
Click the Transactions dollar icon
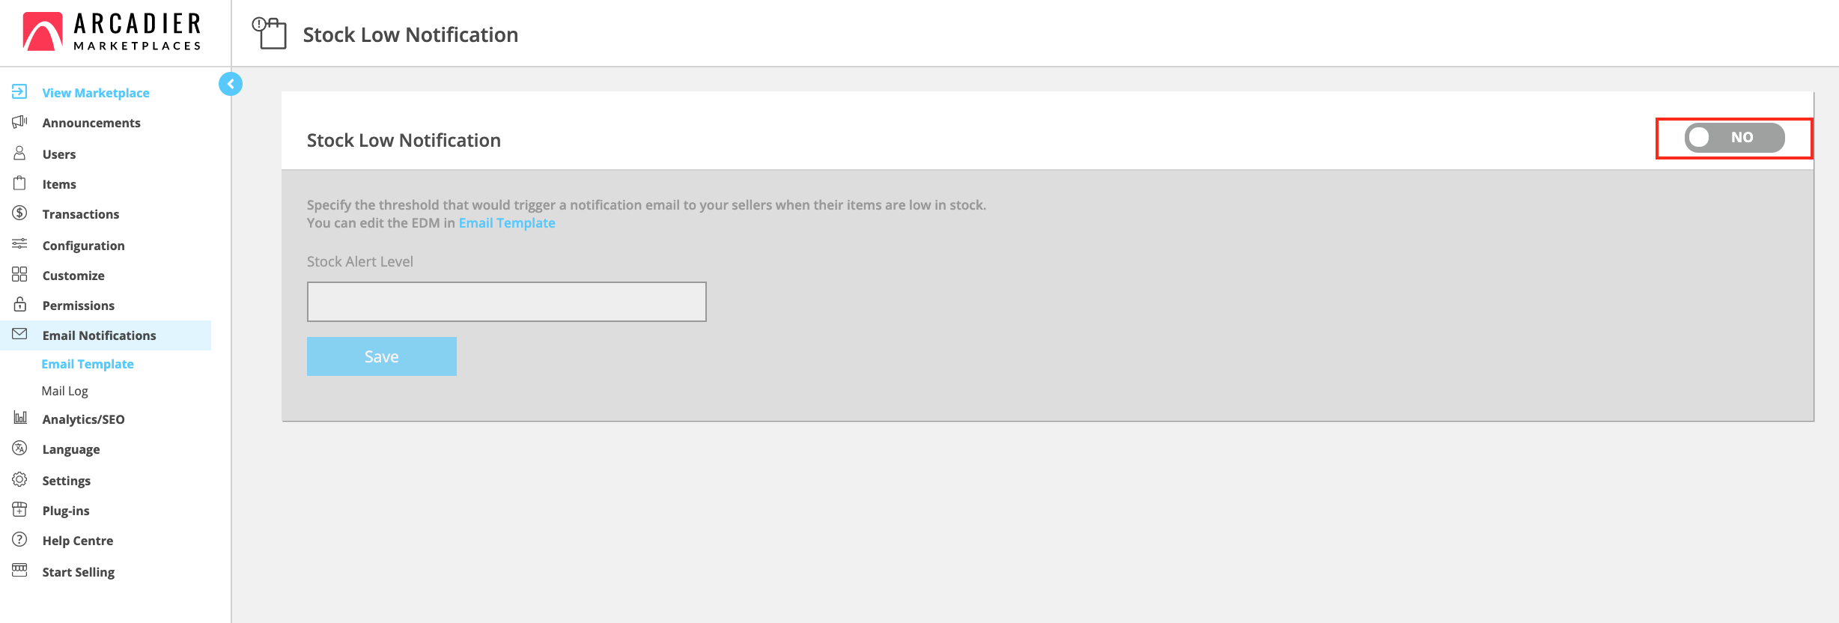tap(19, 213)
